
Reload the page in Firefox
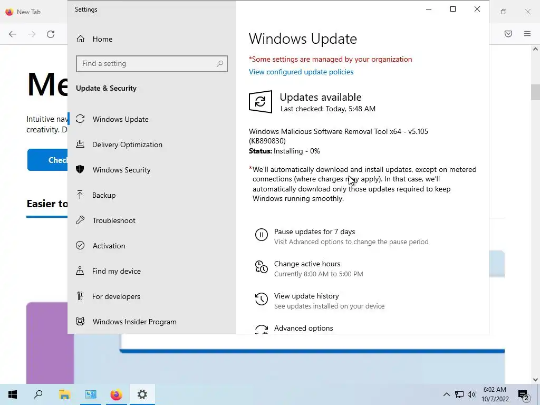tap(51, 34)
